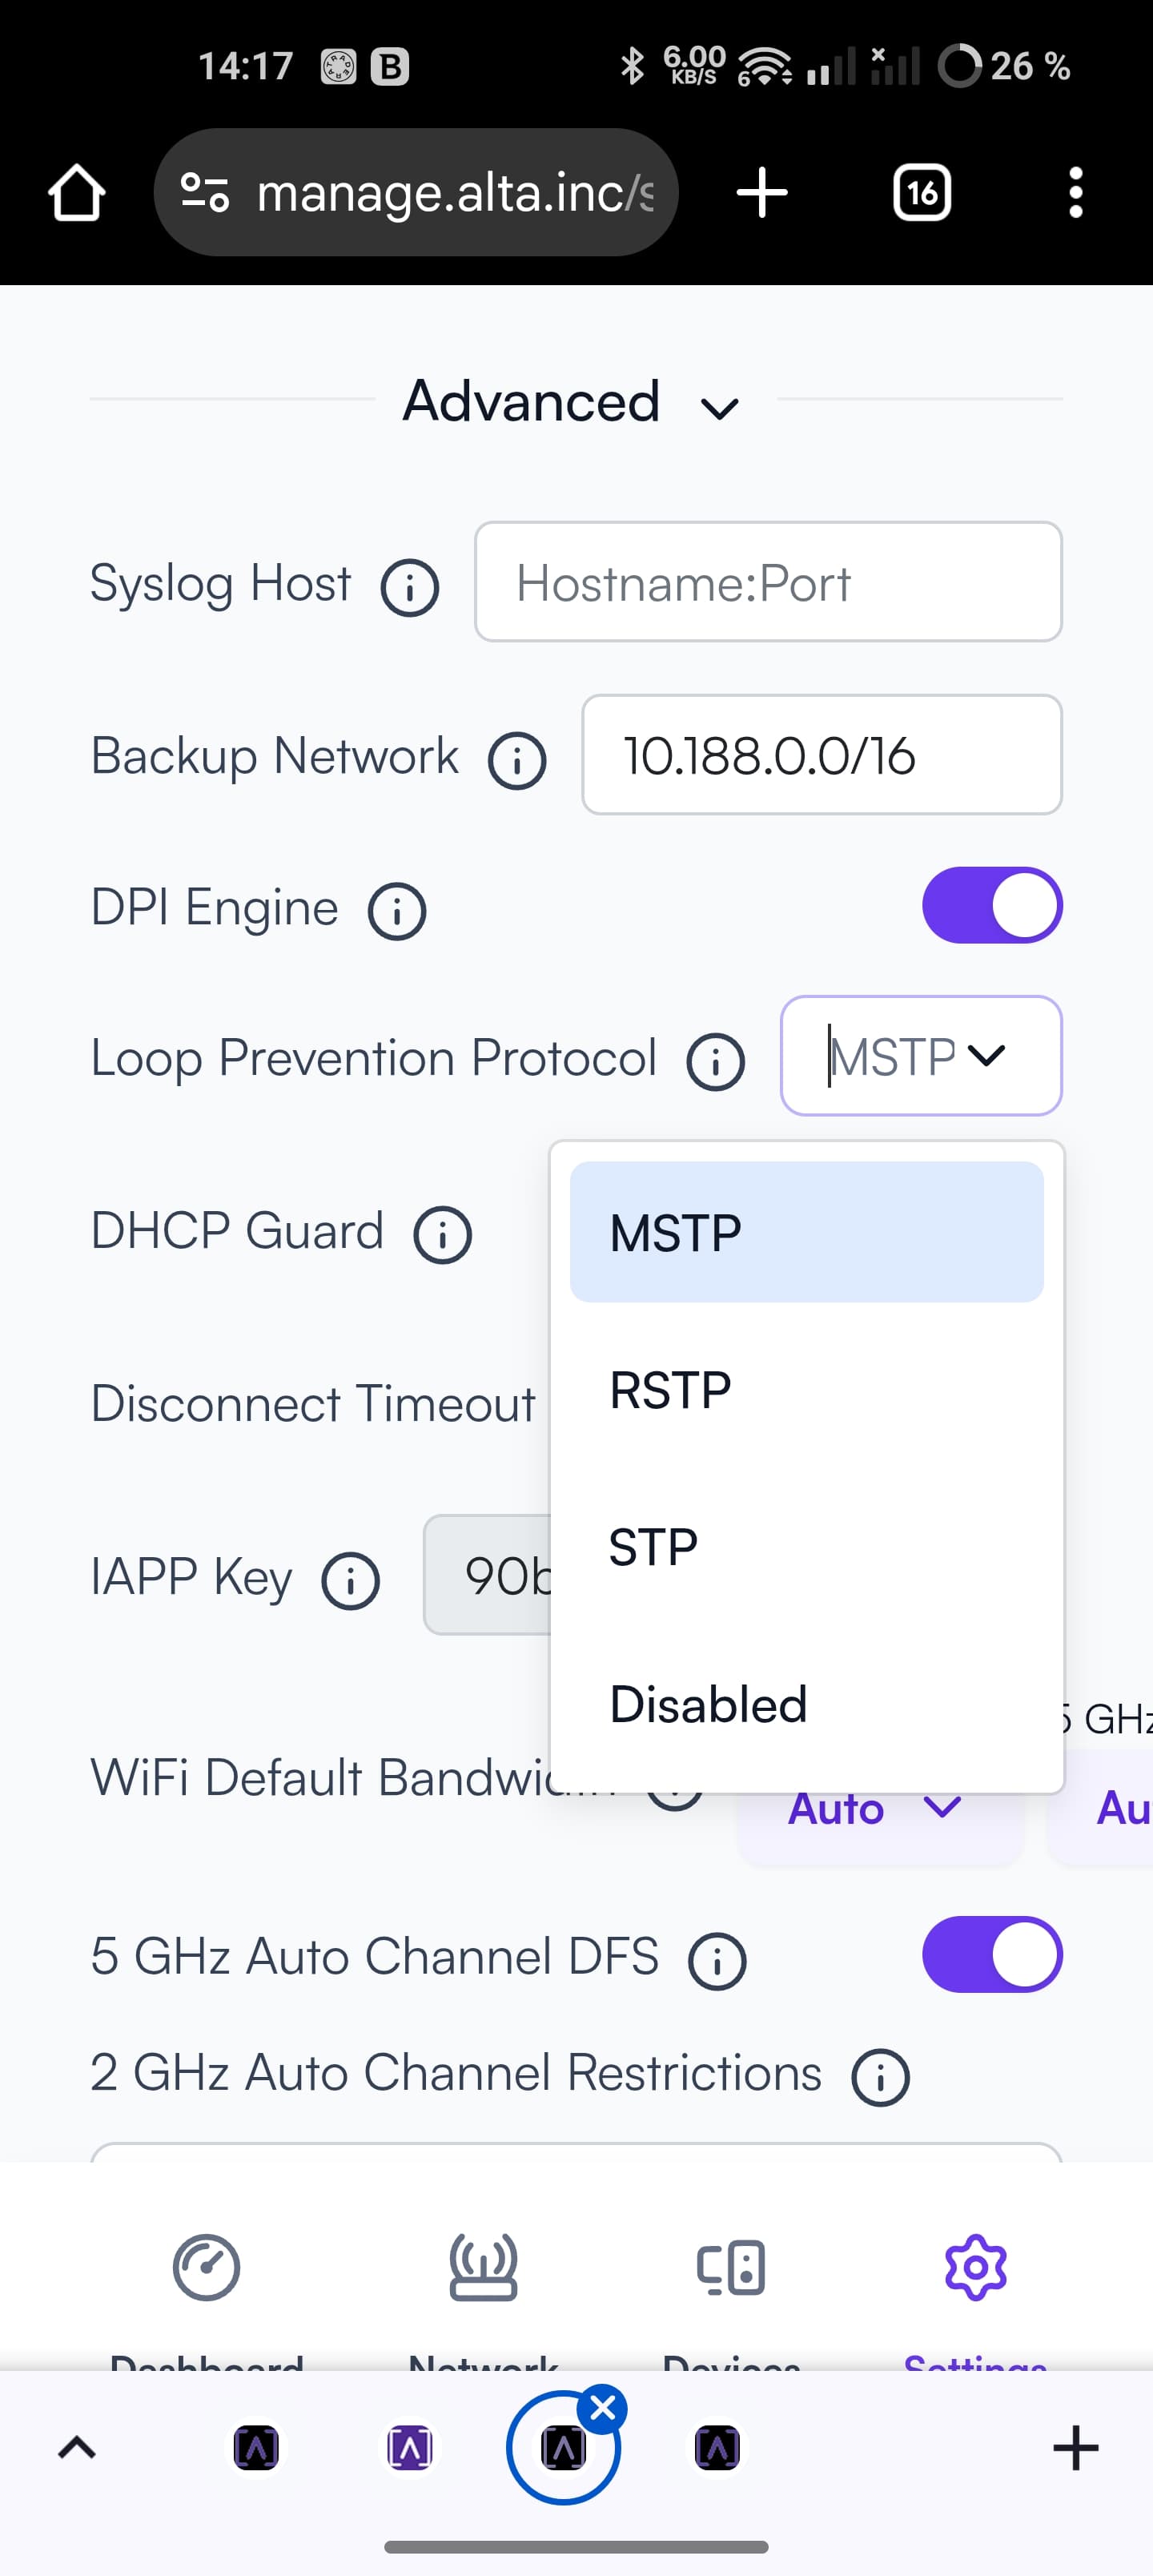Open Devices icon in bottom nav
Screen dimensions: 1153x2576
pyautogui.click(x=731, y=2267)
